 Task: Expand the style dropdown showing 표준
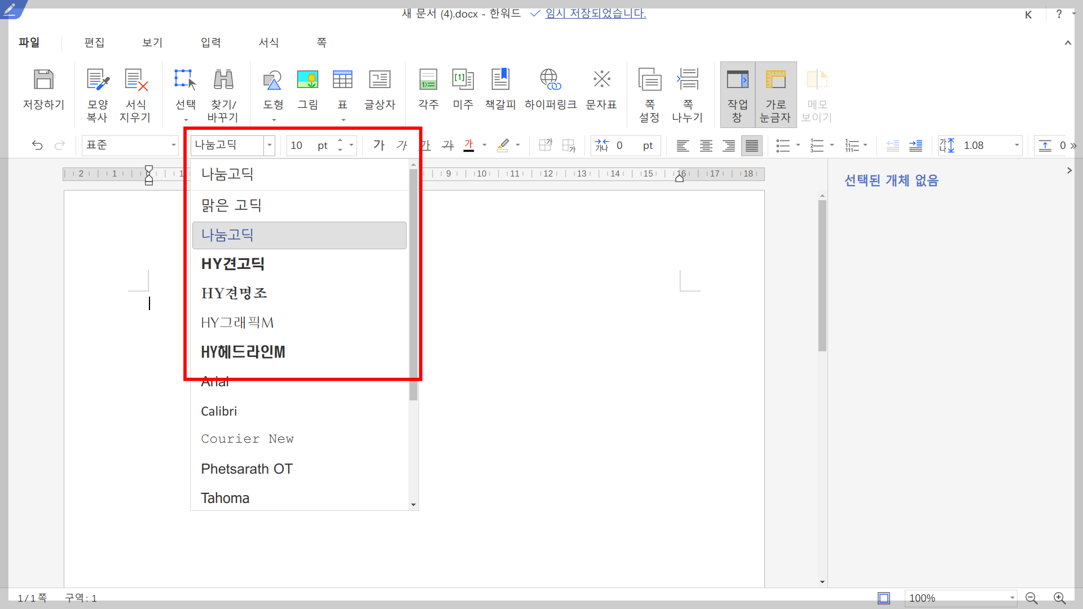click(x=173, y=145)
